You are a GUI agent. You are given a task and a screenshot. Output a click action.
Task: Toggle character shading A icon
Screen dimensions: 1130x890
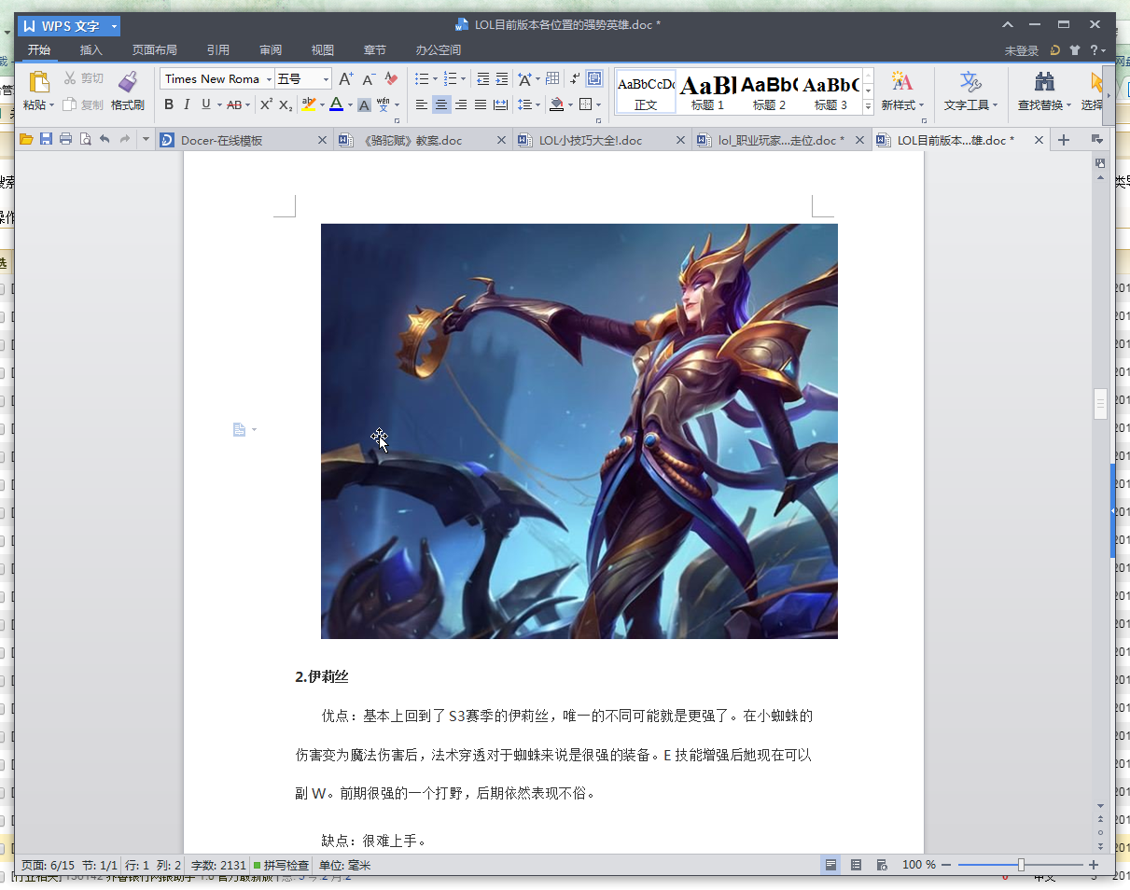(364, 104)
